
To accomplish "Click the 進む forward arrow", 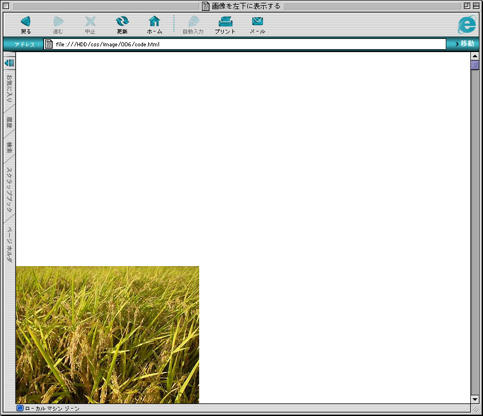I will [58, 25].
